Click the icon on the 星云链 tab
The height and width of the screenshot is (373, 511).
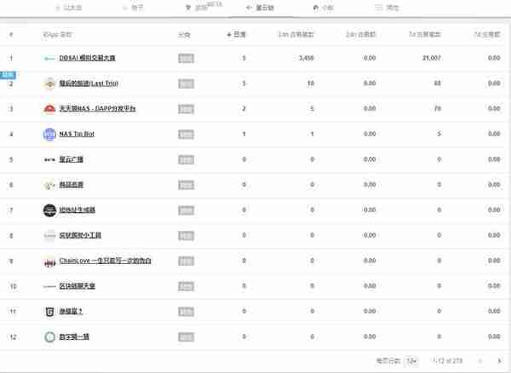(250, 8)
